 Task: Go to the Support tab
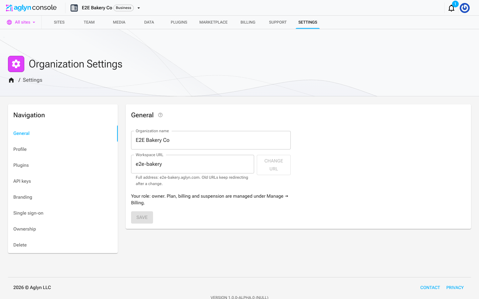point(278,22)
